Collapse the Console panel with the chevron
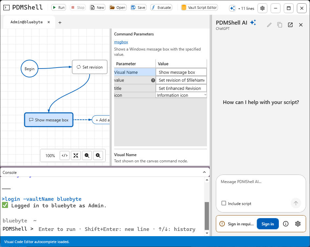Screen dimensions: 310x247 click(204, 172)
